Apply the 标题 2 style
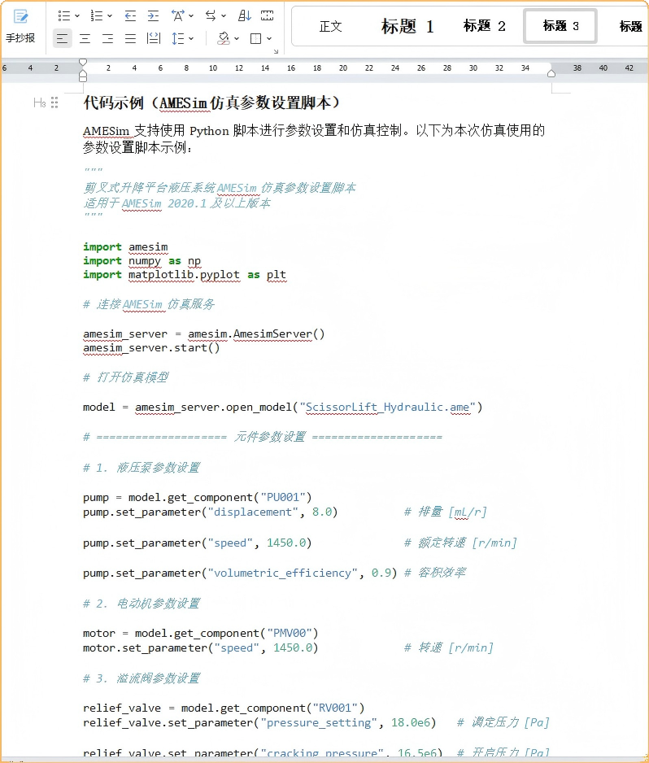Screen dimensions: 649x763 (x=484, y=26)
